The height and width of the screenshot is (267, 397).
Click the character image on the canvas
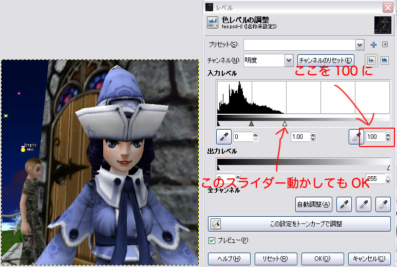point(100,162)
